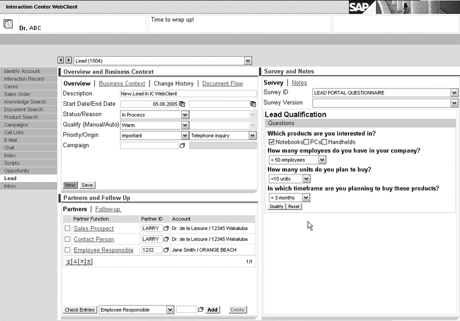
Task: Go to previous item with left arrow
Action: point(61,60)
